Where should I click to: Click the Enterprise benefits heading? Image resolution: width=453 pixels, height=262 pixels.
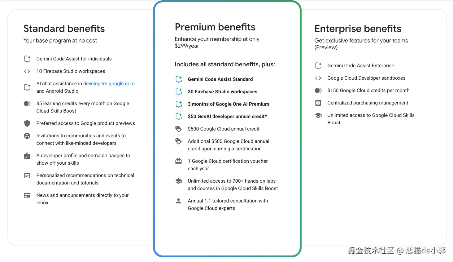click(x=358, y=29)
